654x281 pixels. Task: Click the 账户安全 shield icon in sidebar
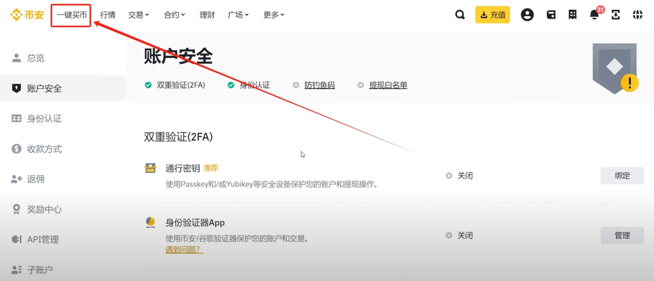click(x=17, y=88)
